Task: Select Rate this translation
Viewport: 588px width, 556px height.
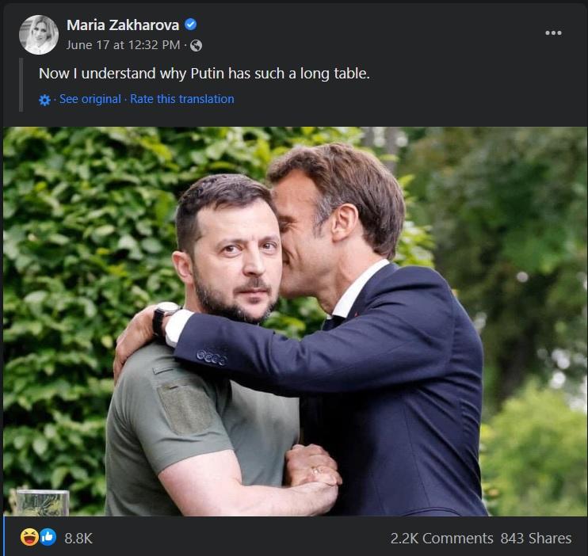Action: click(182, 99)
